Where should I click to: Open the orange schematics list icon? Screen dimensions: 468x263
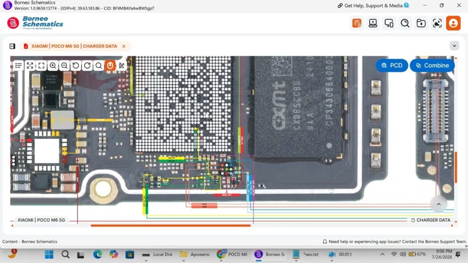tap(356, 23)
